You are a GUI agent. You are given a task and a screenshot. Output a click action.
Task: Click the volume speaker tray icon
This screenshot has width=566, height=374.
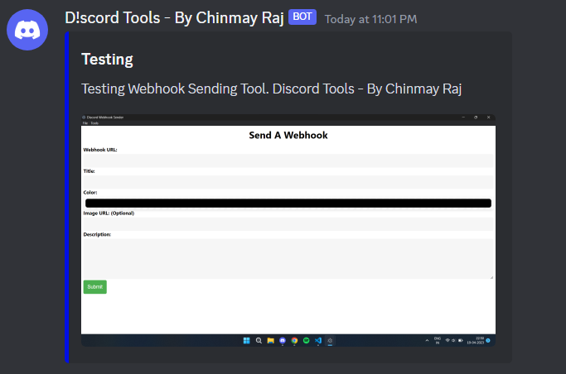[453, 340]
